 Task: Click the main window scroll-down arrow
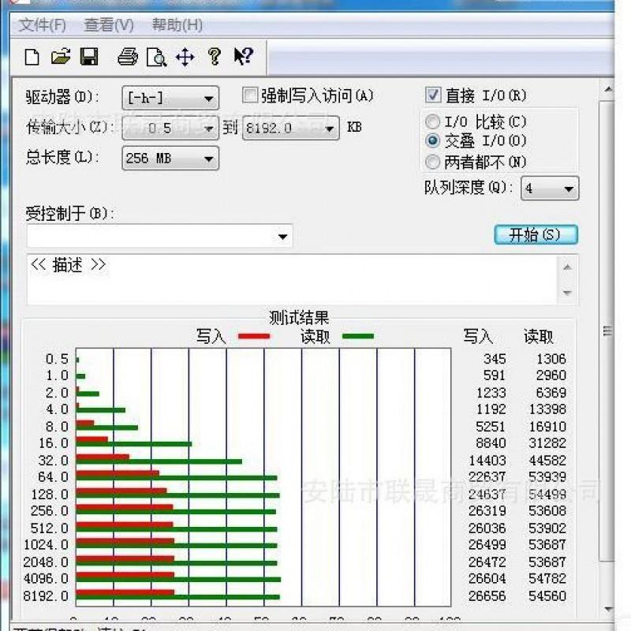(608, 609)
